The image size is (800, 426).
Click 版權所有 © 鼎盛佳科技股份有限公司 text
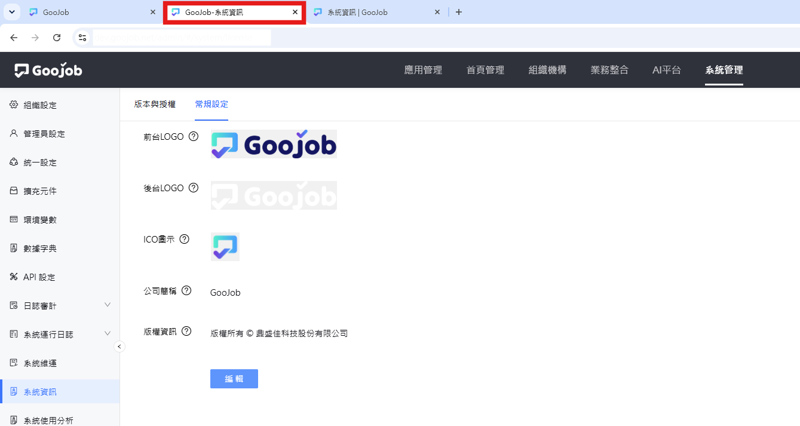point(279,333)
